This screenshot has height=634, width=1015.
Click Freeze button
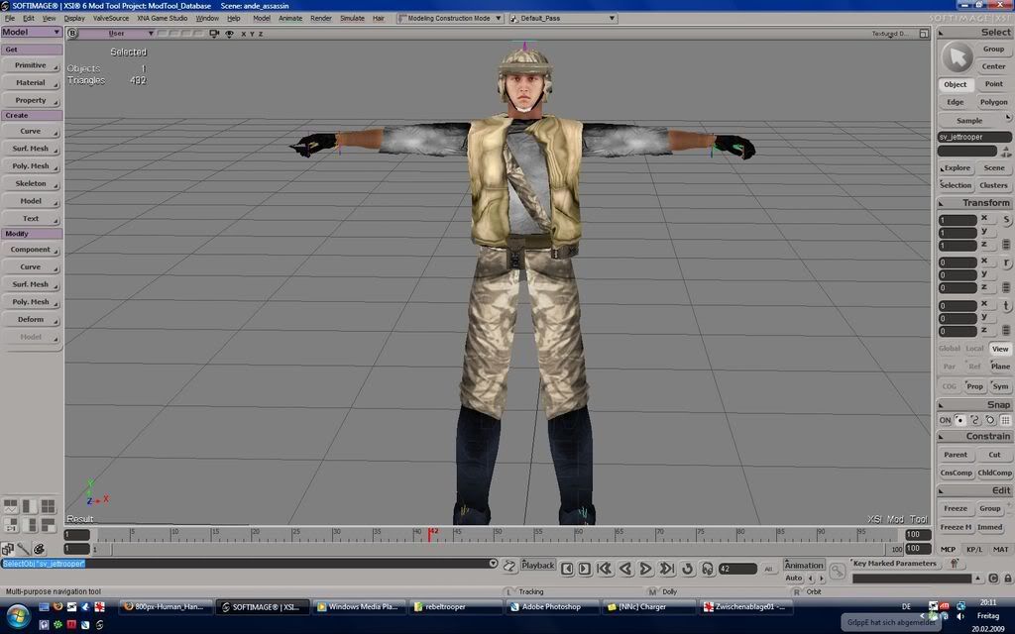(956, 508)
